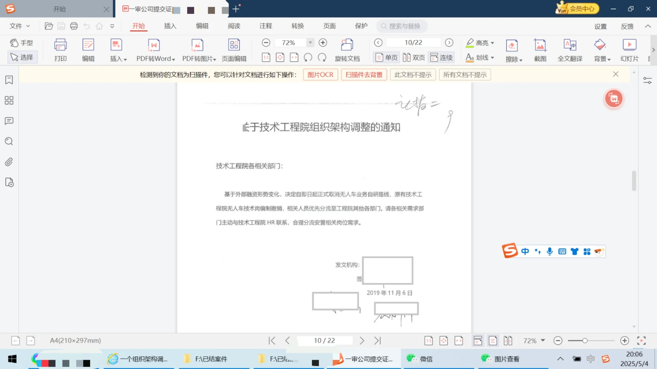This screenshot has width=657, height=369.
Task: Open the PDF to Word conversion tool
Action: (154, 50)
